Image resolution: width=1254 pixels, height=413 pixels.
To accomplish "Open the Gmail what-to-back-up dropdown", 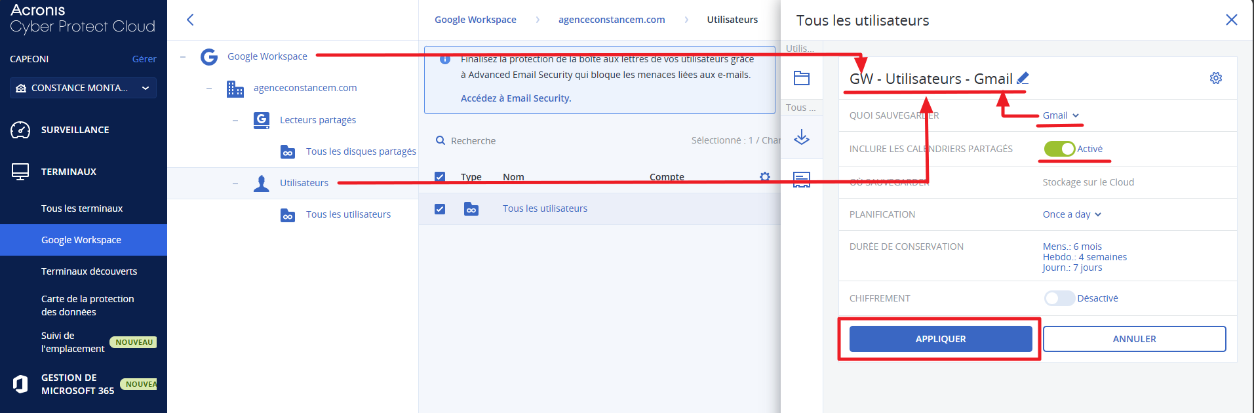I will pos(1061,115).
